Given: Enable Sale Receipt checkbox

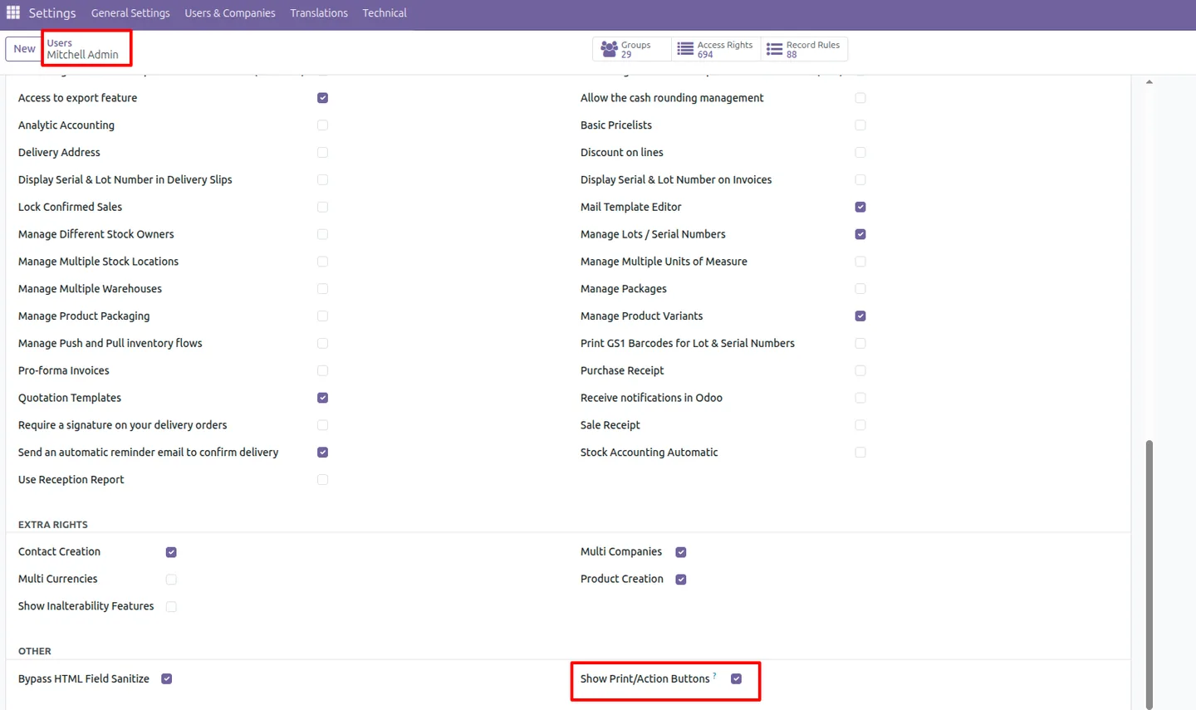Looking at the screenshot, I should [860, 425].
